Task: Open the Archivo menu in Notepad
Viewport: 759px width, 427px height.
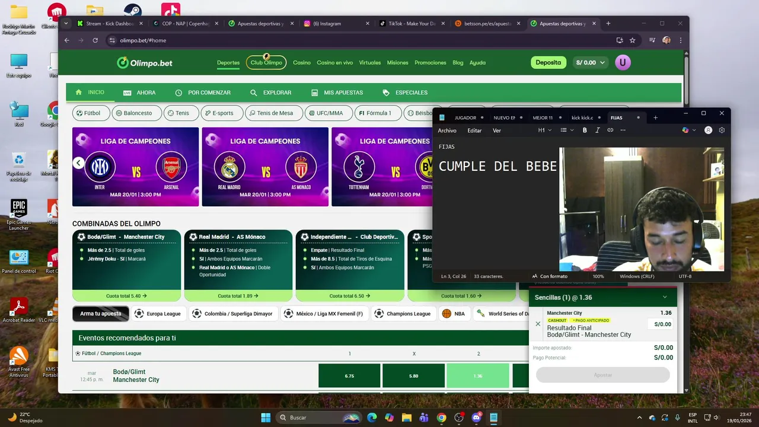Action: [447, 130]
